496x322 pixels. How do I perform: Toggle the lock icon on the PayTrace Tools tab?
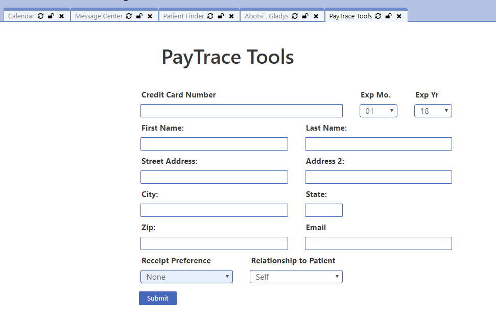(x=388, y=16)
